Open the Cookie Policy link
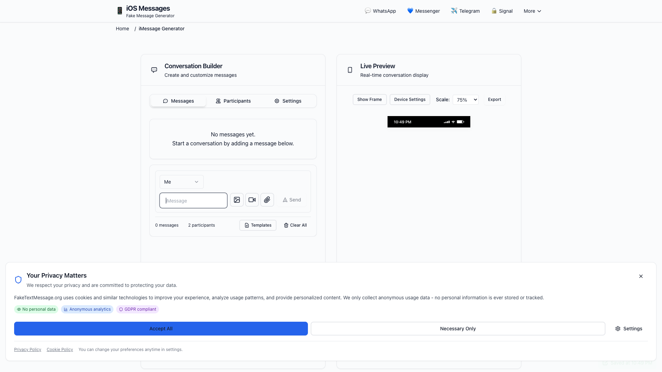 (60, 350)
